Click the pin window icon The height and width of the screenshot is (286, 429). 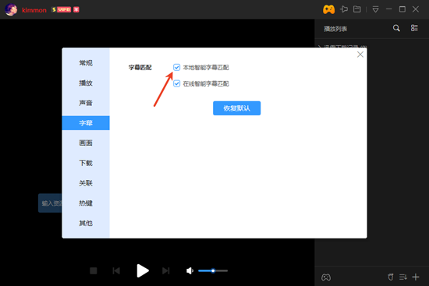(x=344, y=9)
